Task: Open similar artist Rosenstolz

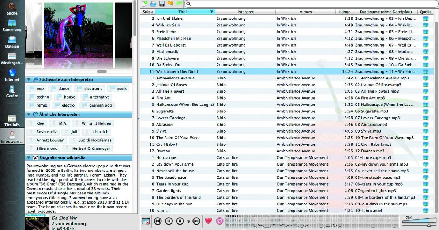Action: point(43,132)
